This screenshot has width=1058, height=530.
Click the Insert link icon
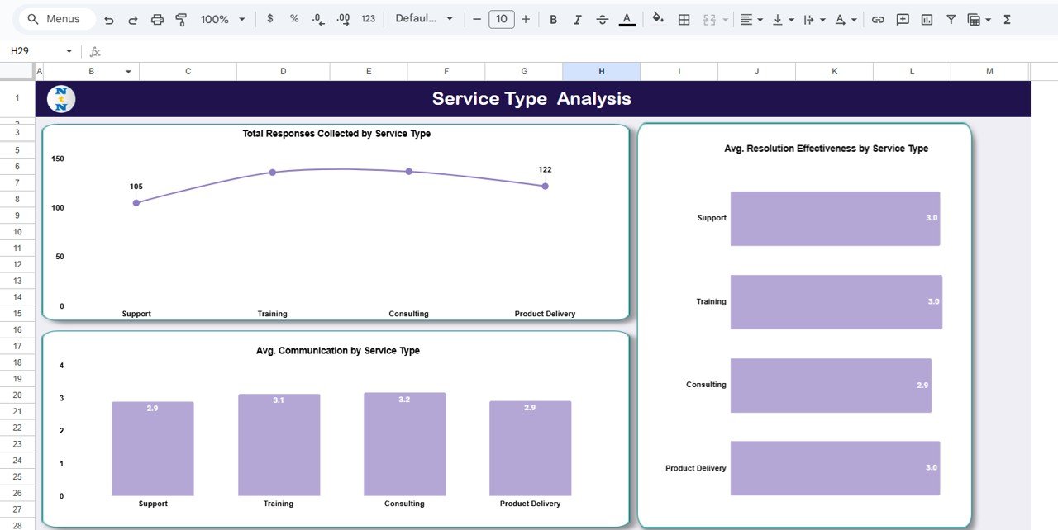(x=878, y=18)
